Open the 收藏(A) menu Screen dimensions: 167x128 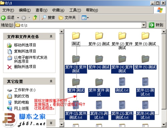58,10
